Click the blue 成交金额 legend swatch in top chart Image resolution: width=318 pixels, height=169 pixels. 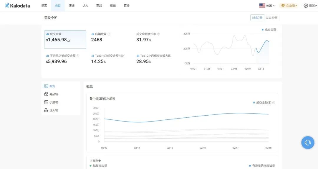coord(263,30)
